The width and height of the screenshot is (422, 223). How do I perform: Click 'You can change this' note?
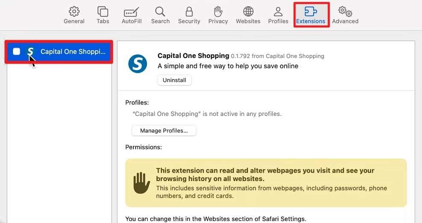(215, 219)
